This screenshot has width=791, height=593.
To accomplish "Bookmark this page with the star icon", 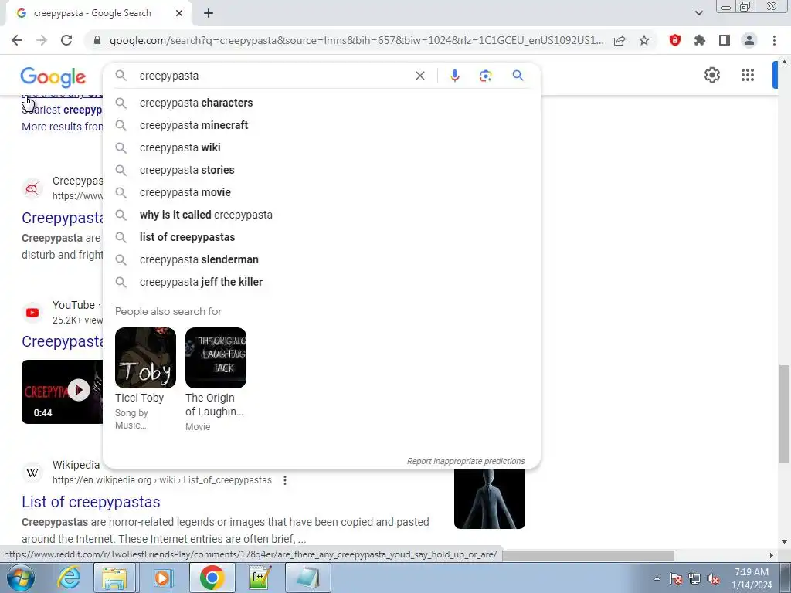I will click(644, 40).
